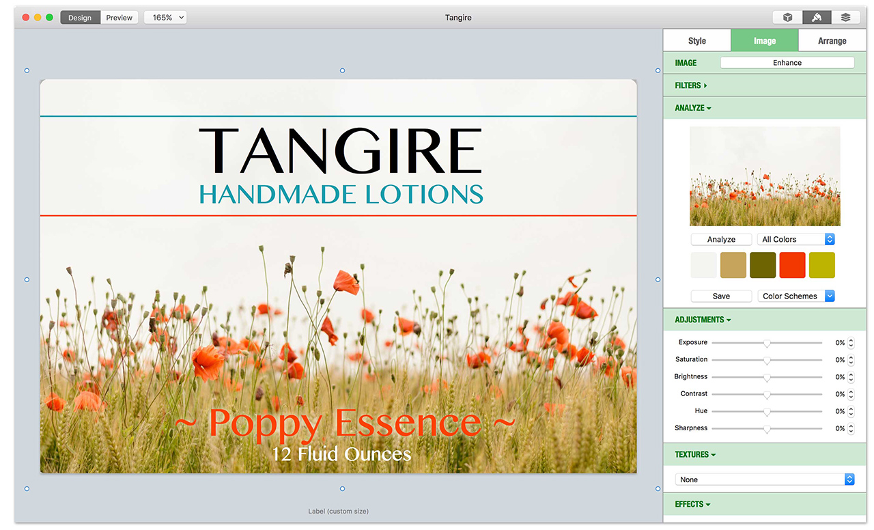
Task: Click the orange line below HANDMADE LOTIONS
Action: (338, 216)
